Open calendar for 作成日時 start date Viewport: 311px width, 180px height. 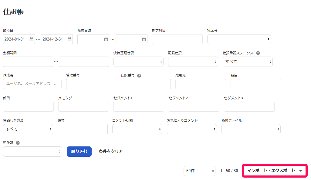(106, 39)
